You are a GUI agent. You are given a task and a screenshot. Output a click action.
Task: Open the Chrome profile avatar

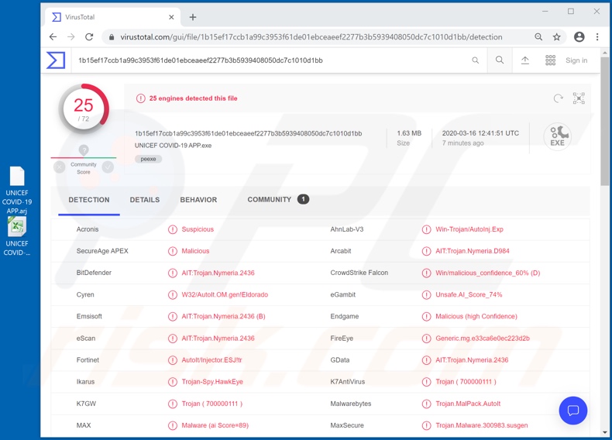pos(579,37)
